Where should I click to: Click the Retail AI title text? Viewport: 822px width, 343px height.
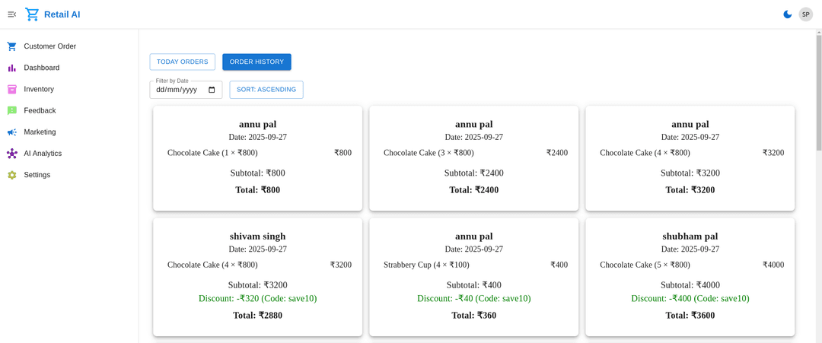[x=62, y=14]
